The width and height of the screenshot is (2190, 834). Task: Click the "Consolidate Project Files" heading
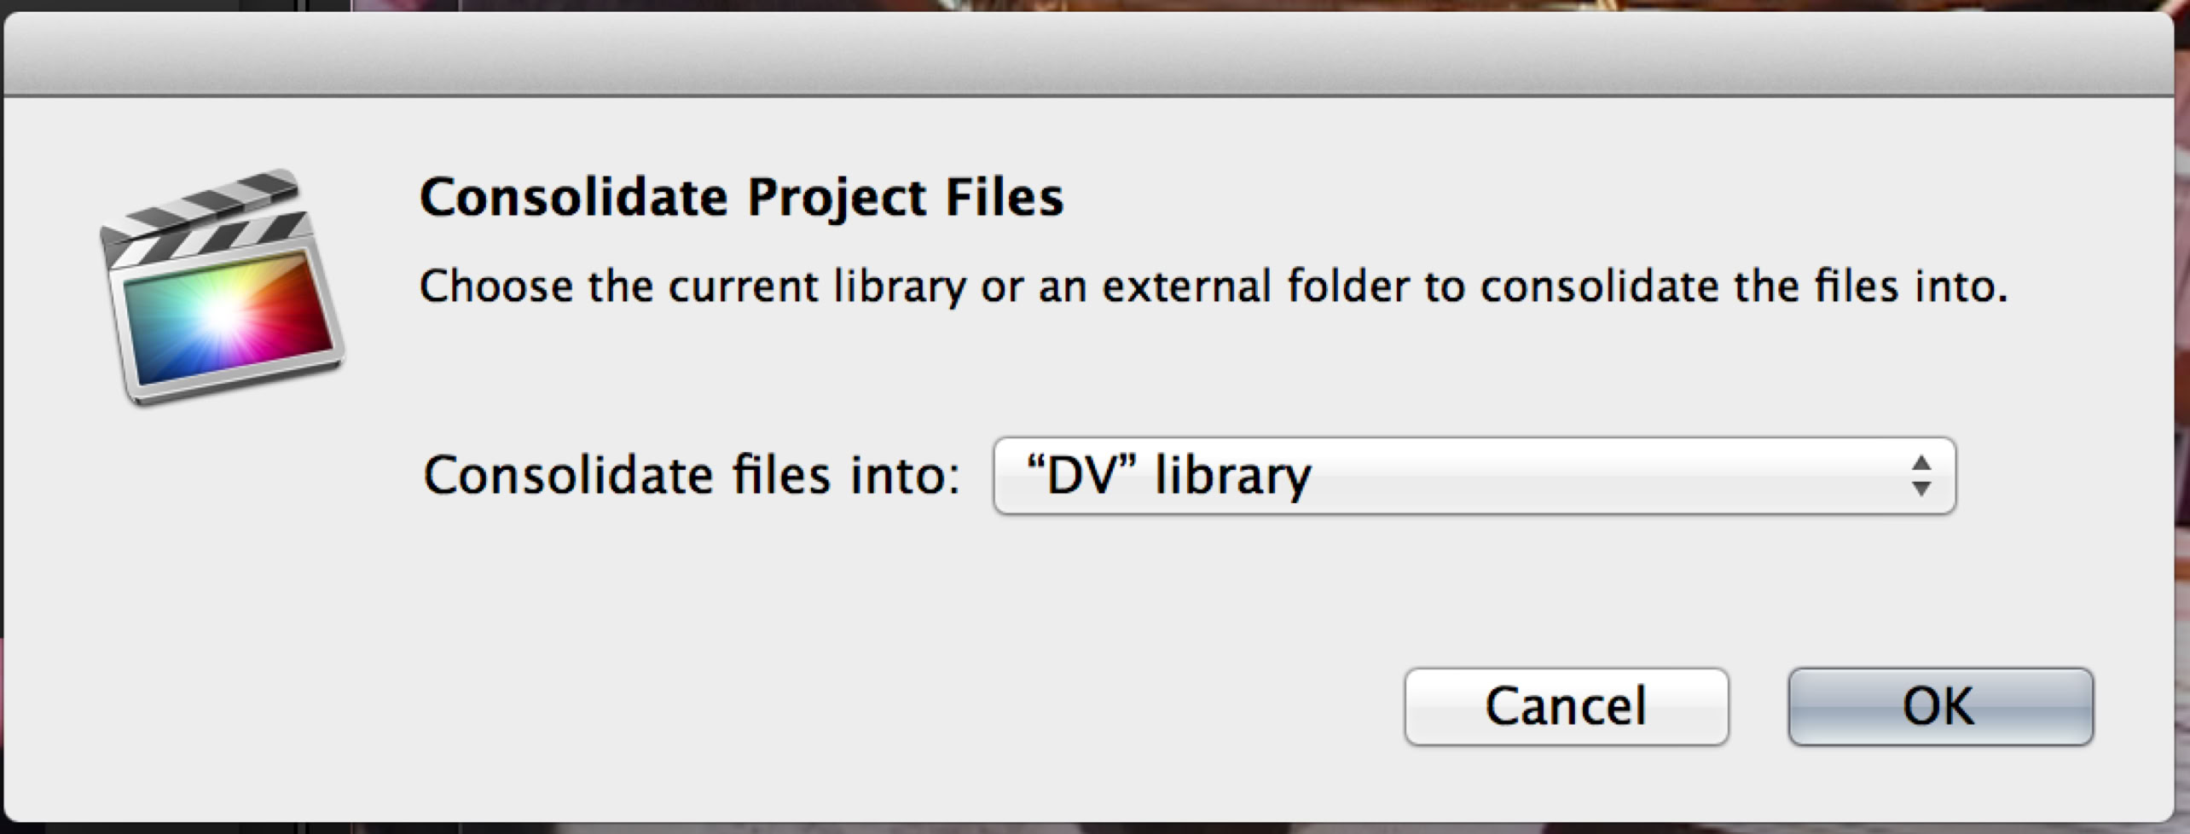coord(741,198)
